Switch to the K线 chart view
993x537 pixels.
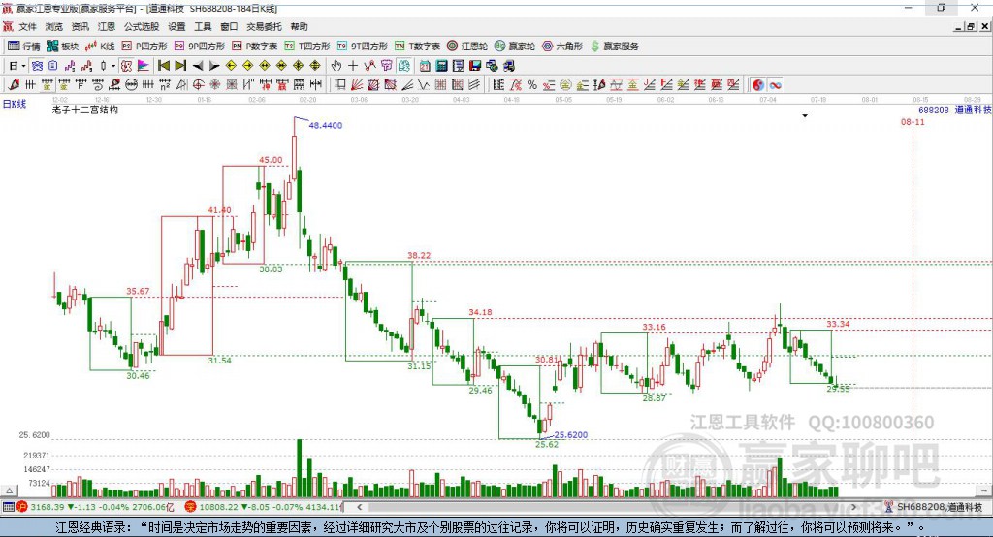coord(100,47)
